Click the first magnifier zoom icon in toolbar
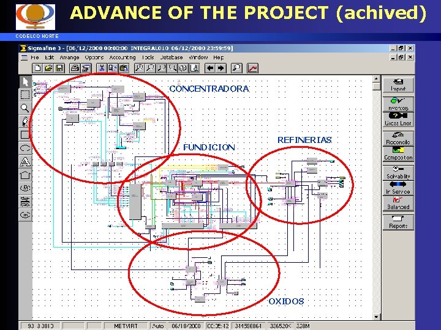The width and height of the screenshot is (441, 330). click(139, 68)
